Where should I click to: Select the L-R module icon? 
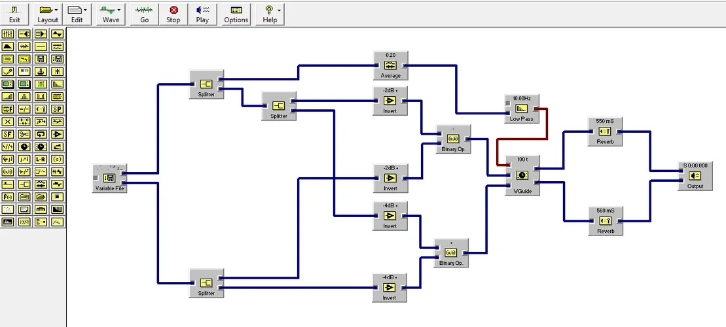(x=41, y=159)
